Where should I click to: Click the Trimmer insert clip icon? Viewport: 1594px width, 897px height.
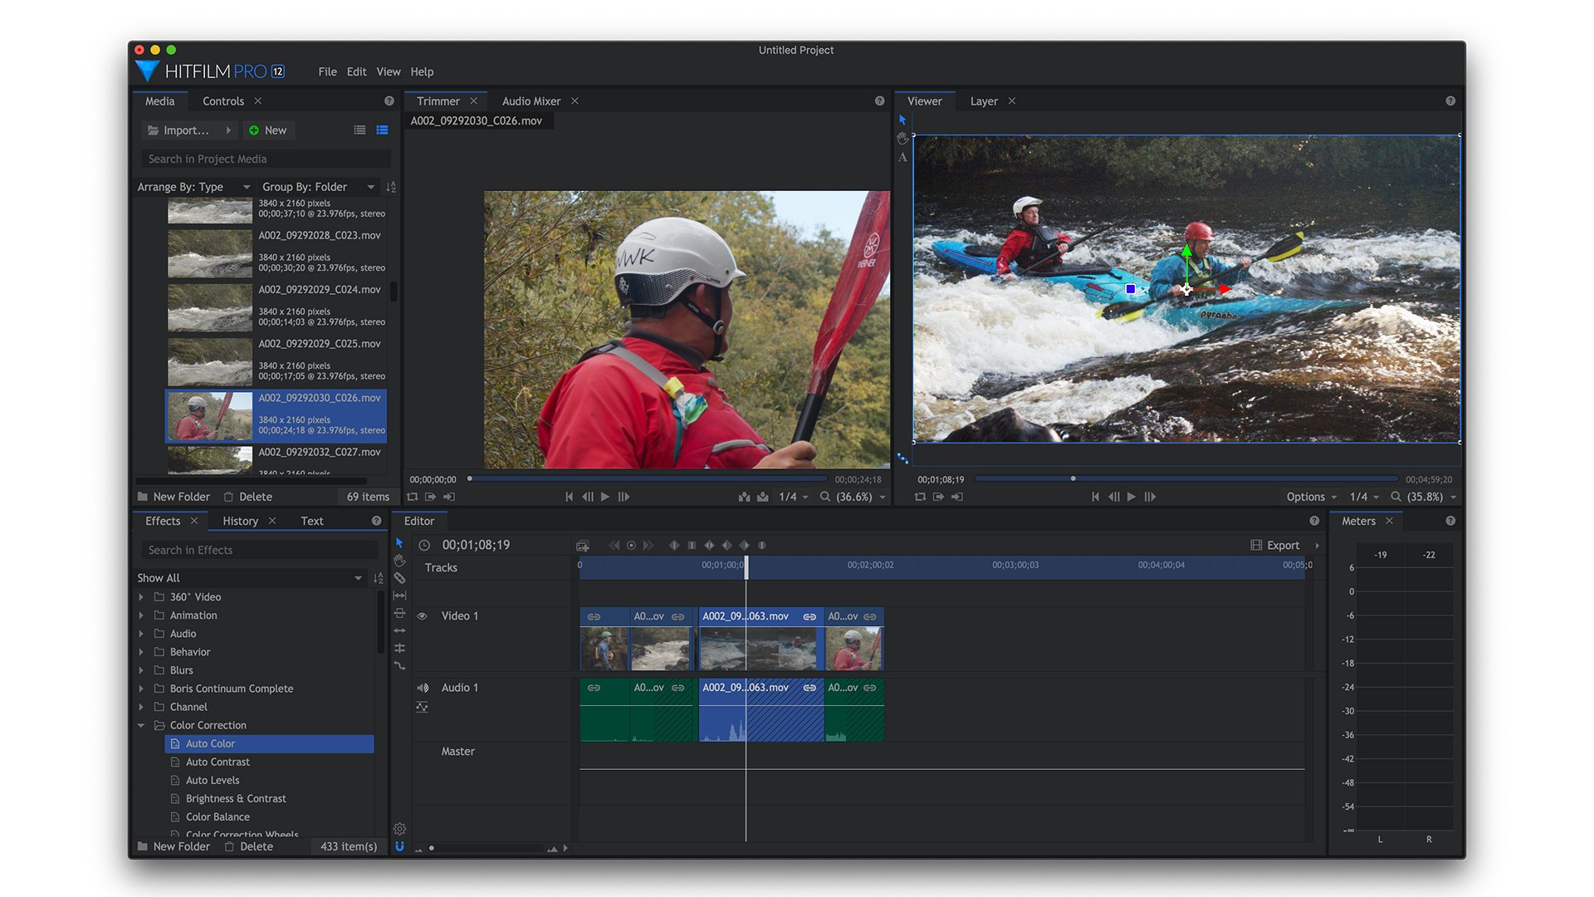point(744,497)
